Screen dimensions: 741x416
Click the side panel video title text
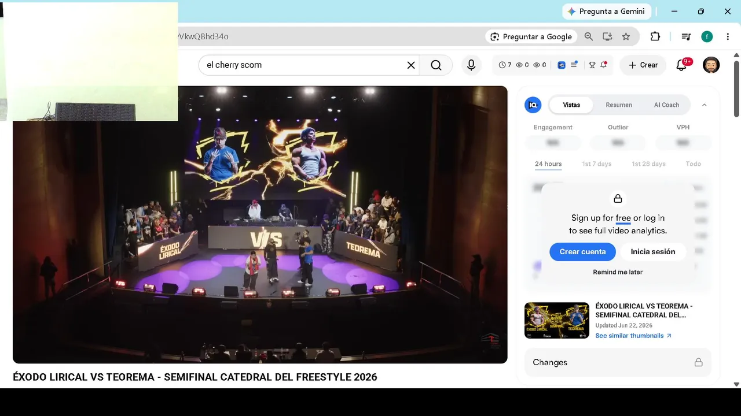(644, 311)
